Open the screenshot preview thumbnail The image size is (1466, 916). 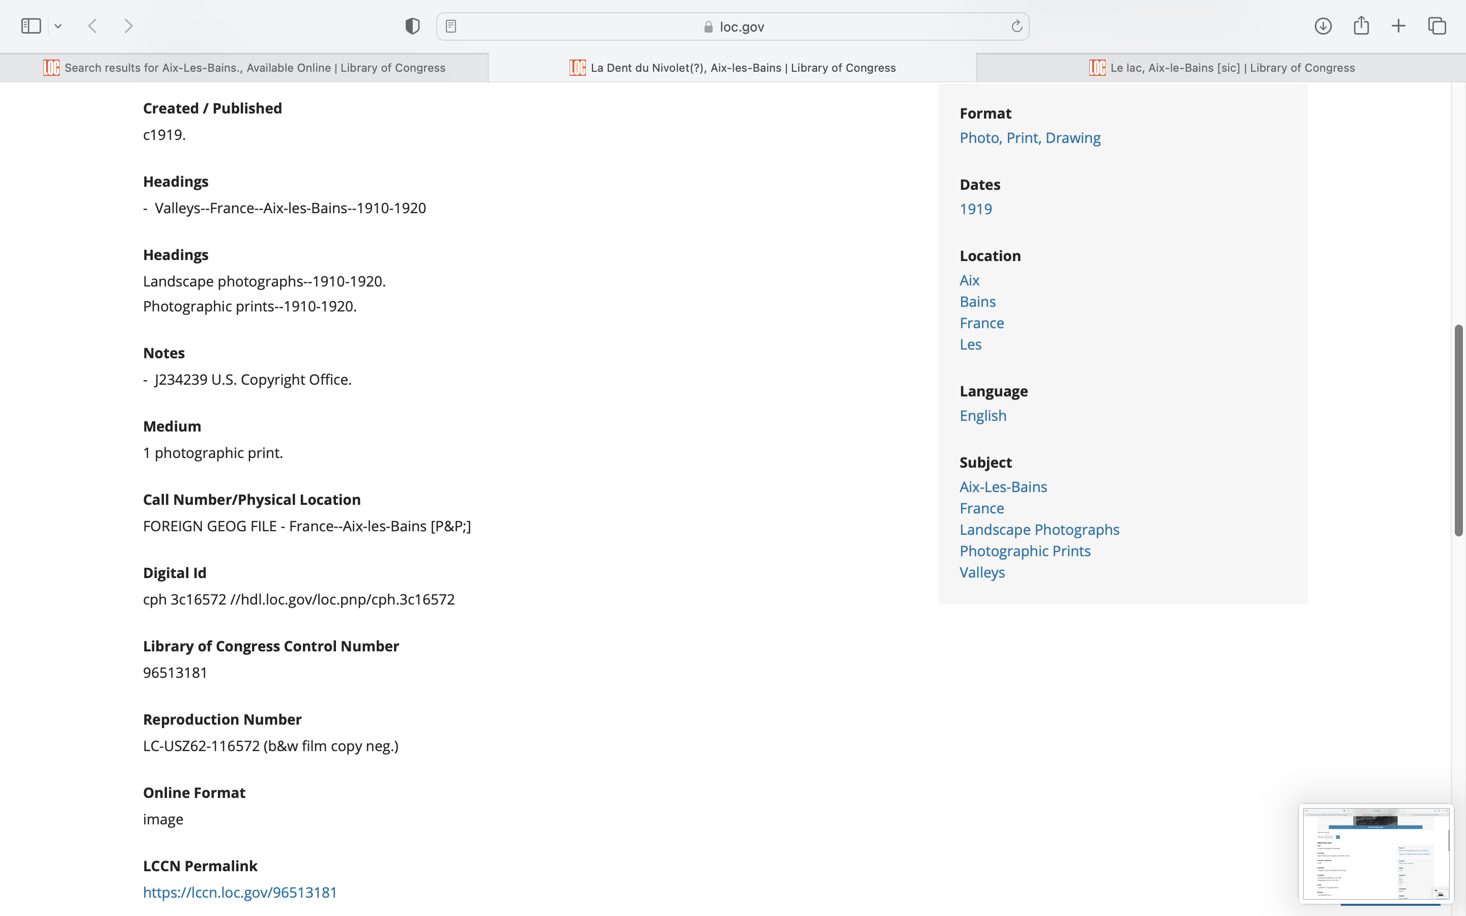pos(1375,853)
